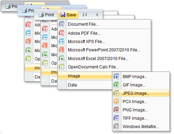Select GIF Image... from the Image submenu
The height and width of the screenshot is (134, 174).
click(141, 85)
